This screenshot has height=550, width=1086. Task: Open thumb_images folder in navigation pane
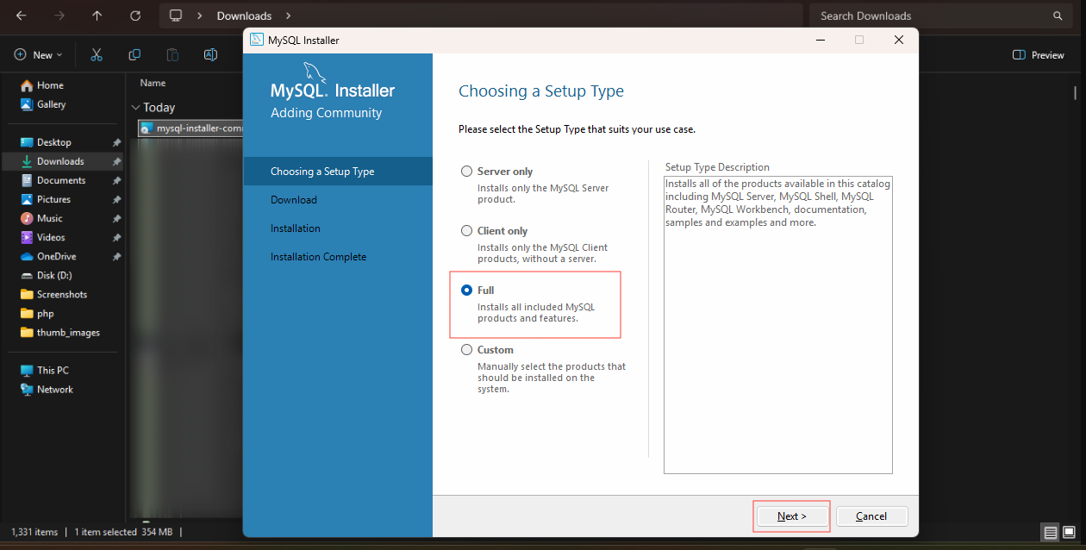(68, 332)
